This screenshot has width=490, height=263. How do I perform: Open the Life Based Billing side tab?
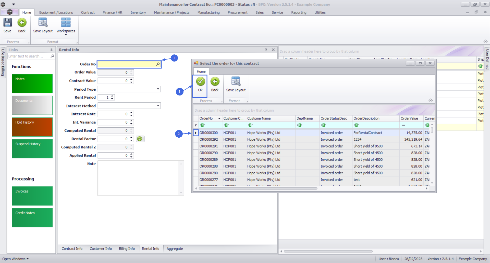(3, 63)
